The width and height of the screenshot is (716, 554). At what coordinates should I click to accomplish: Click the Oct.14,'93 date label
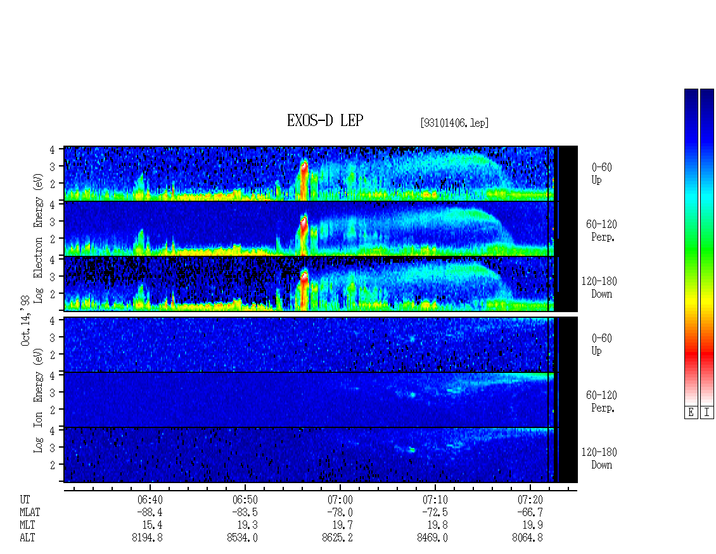[x=25, y=320]
